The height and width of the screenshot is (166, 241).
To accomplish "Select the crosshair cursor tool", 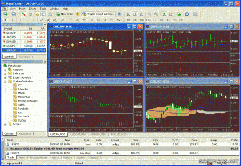I will pos(13,20).
